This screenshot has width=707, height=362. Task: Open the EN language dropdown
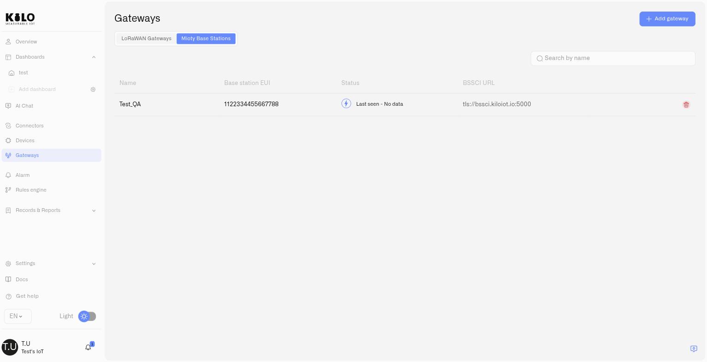[18, 316]
